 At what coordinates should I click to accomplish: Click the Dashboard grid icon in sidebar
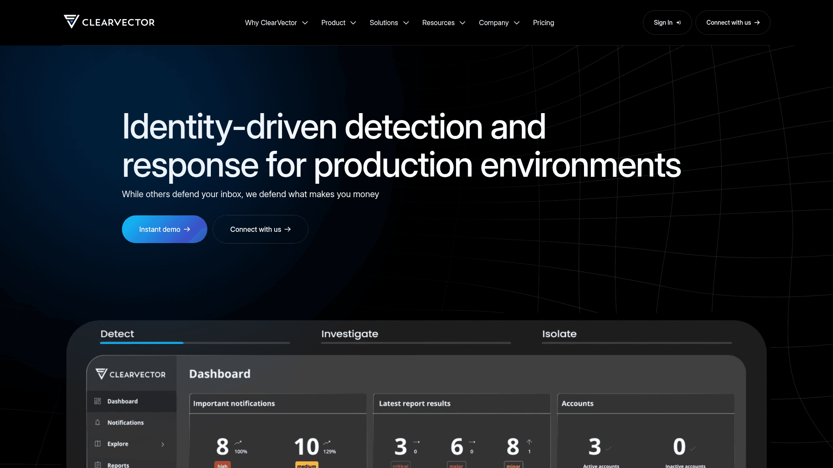point(98,401)
